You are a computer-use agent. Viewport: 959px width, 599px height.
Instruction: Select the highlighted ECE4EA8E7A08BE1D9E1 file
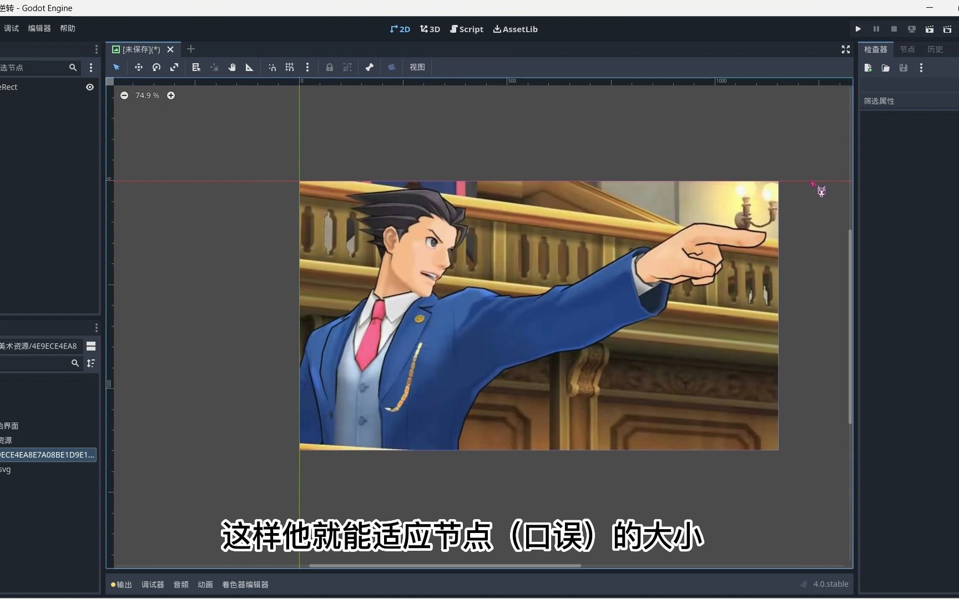click(48, 455)
